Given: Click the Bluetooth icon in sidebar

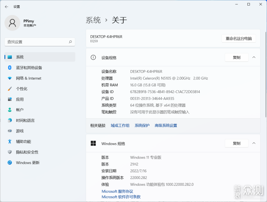Looking at the screenshot, I should click(x=10, y=67).
